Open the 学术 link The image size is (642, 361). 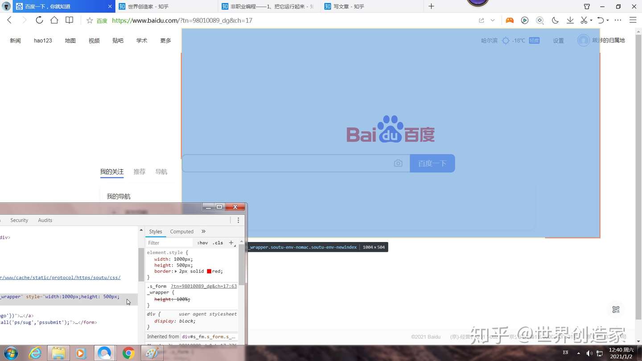point(142,41)
